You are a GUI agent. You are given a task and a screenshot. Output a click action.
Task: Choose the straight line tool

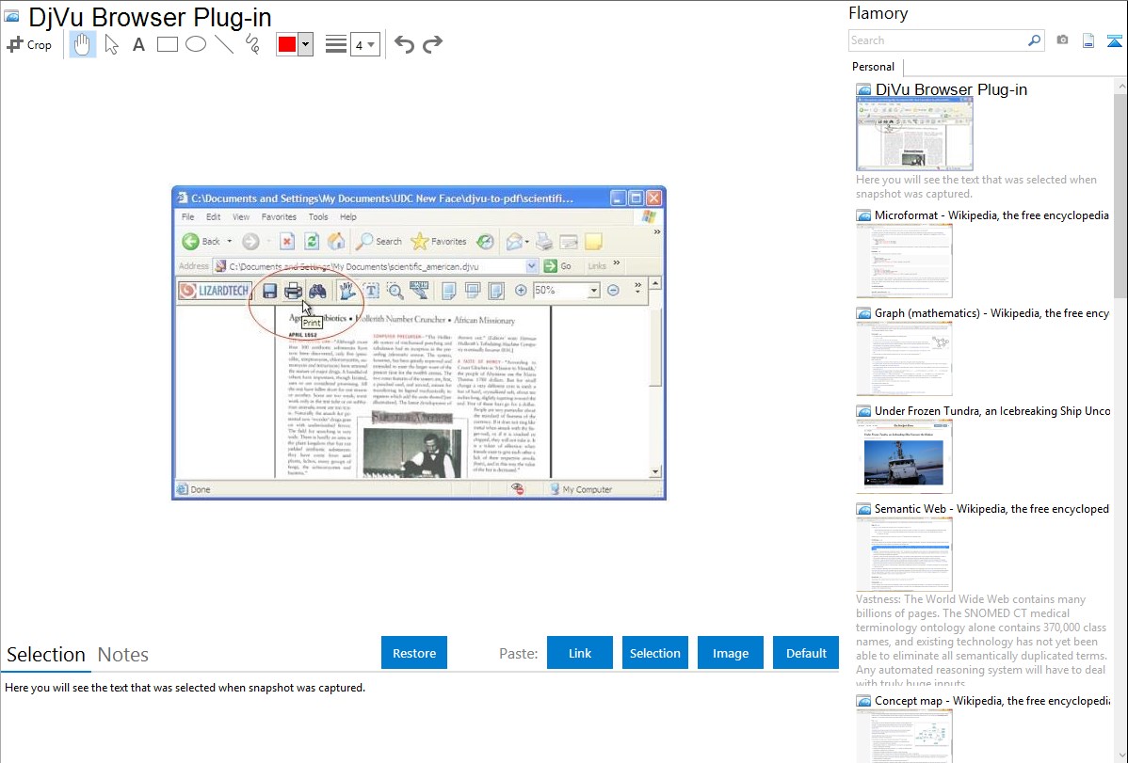[224, 44]
